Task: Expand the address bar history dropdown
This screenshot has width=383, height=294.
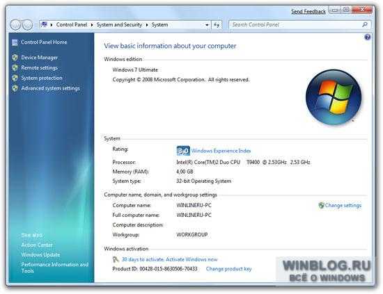Action: [x=207, y=24]
